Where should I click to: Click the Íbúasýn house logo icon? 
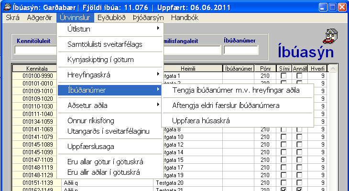pos(330,36)
